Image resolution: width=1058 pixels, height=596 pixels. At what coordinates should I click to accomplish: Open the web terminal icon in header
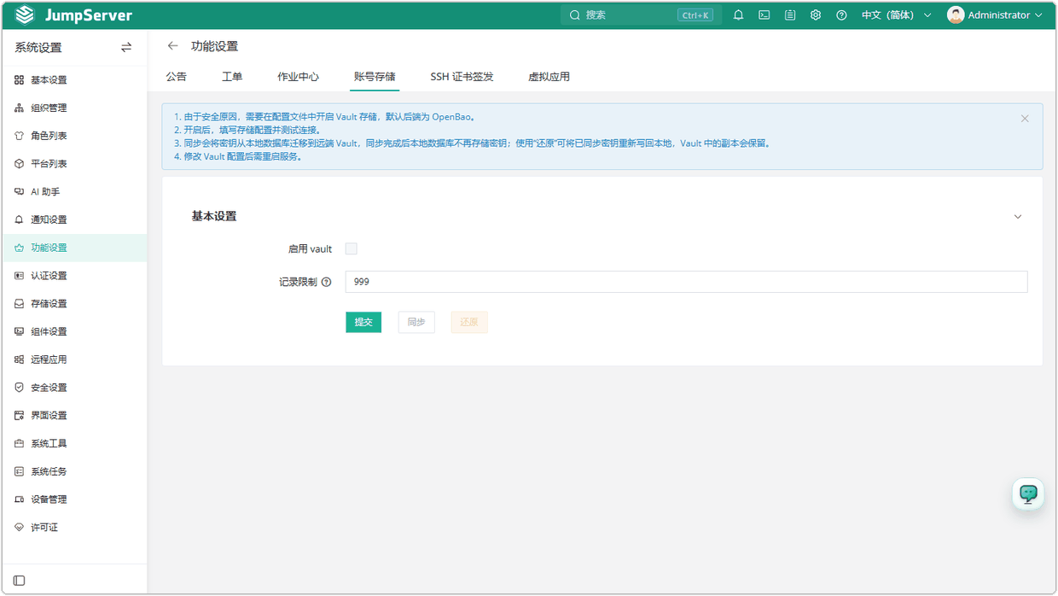coord(764,15)
